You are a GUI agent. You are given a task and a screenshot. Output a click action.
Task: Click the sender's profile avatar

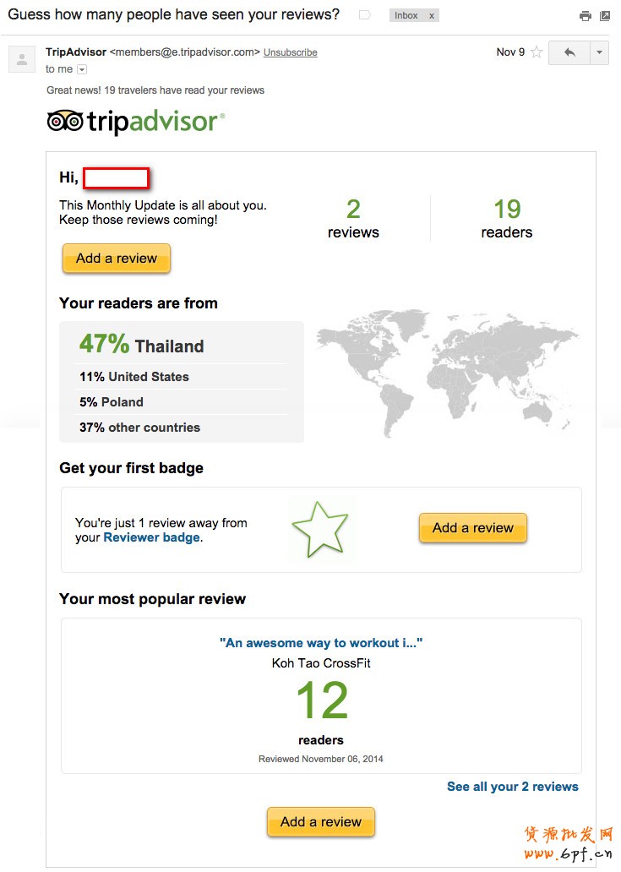tap(22, 59)
